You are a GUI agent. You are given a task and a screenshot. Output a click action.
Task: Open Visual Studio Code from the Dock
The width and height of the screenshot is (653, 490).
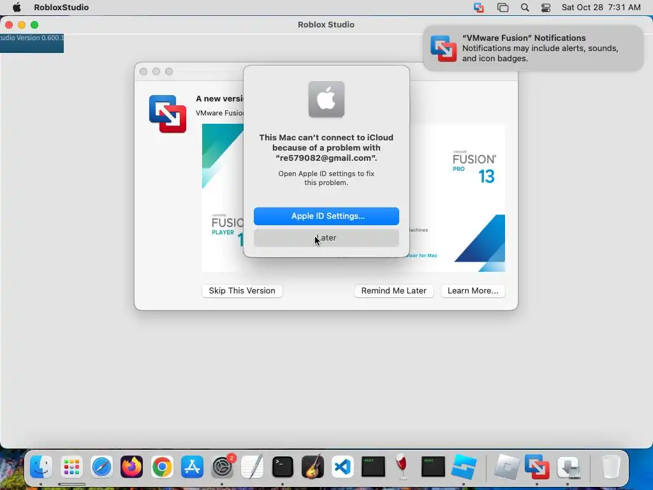pyautogui.click(x=342, y=466)
